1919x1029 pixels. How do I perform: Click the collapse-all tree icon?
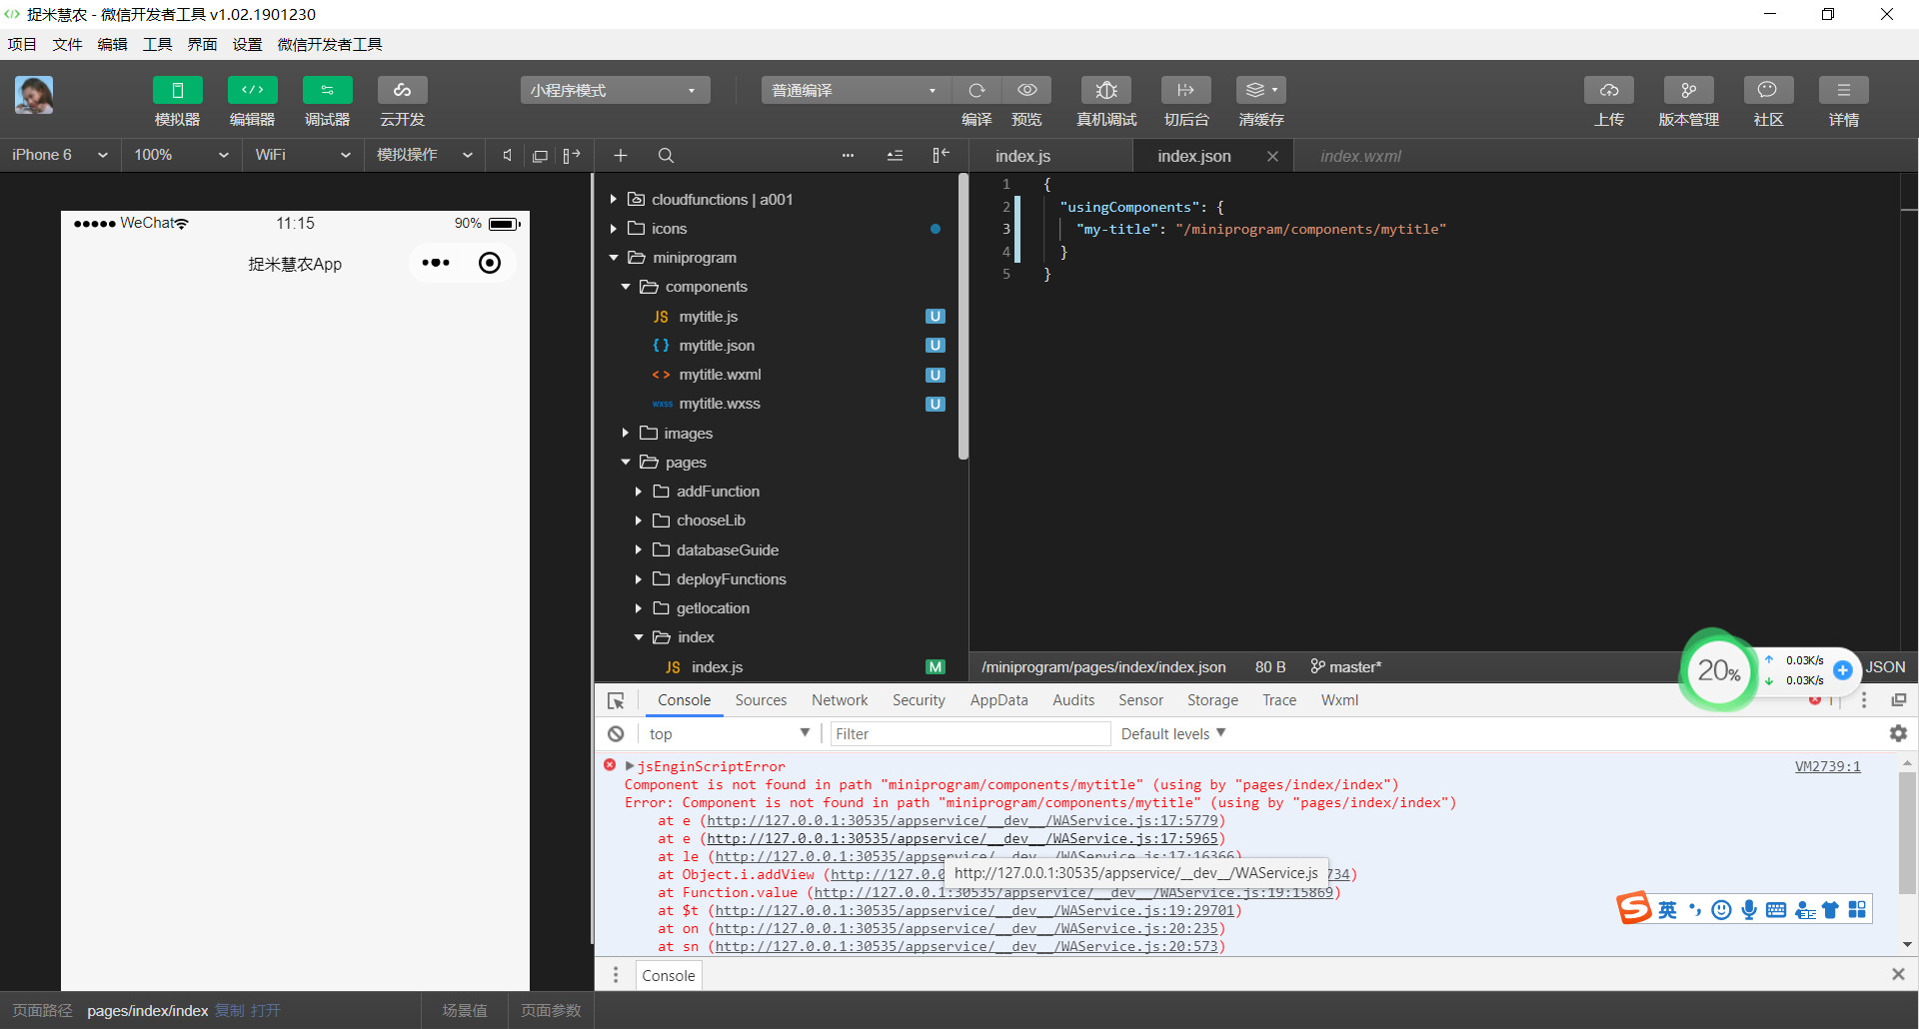(x=895, y=155)
